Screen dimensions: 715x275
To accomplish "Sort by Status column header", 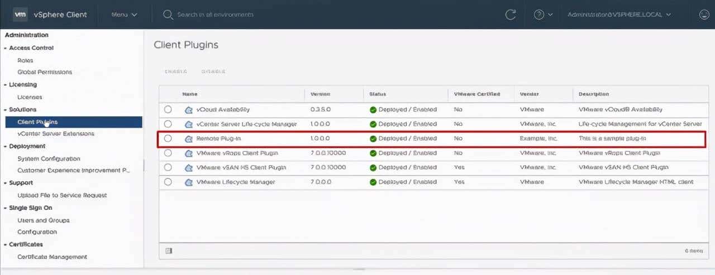I will (378, 94).
